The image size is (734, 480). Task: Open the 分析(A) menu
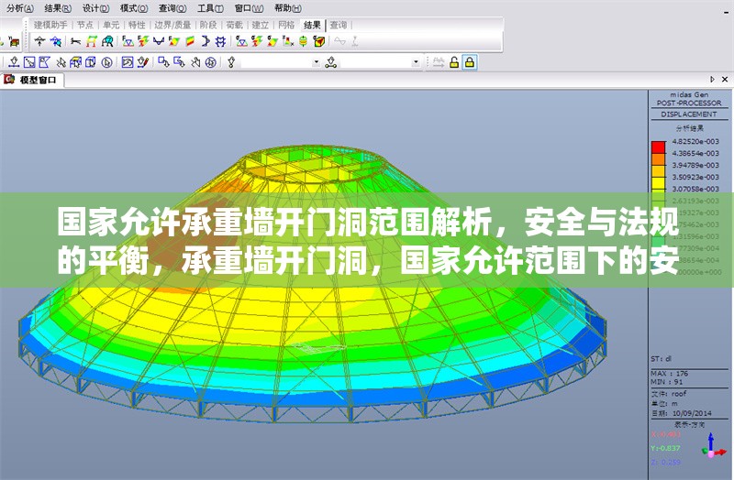(x=20, y=8)
